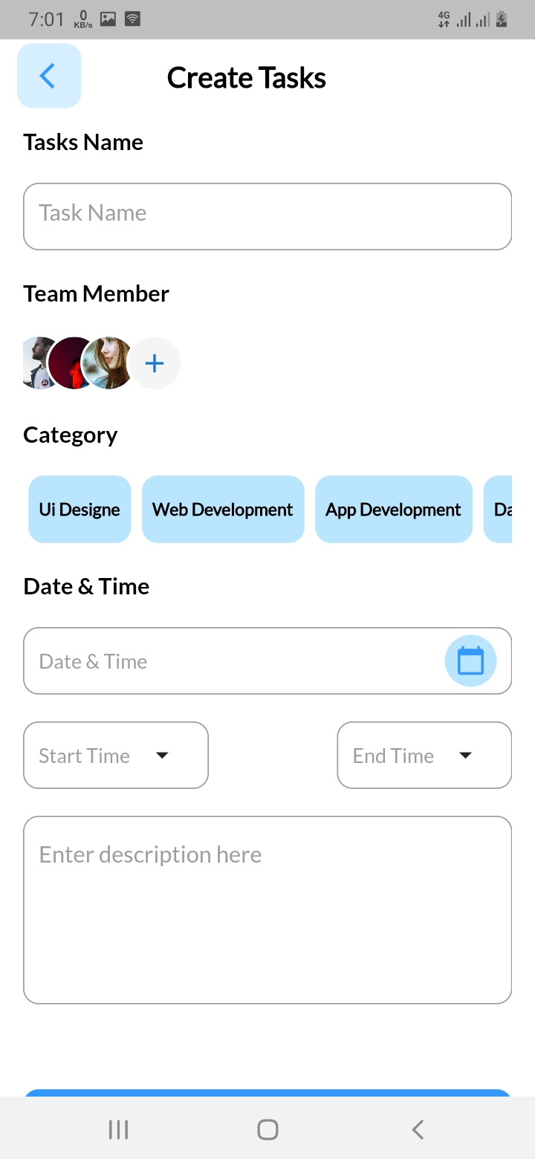Select the Ui Designe category chip
The width and height of the screenshot is (535, 1159).
[x=80, y=510]
